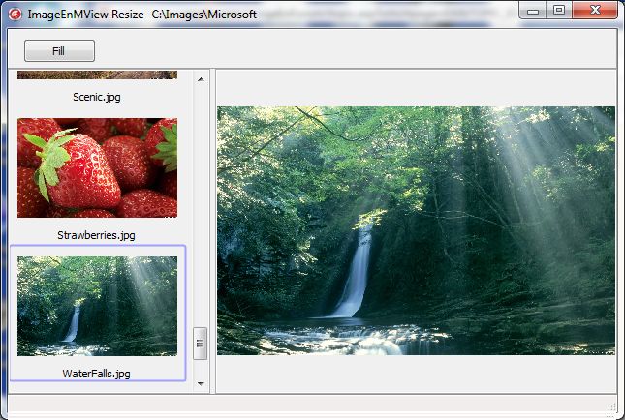Close the ImageEnMView Resize window

click(x=595, y=11)
